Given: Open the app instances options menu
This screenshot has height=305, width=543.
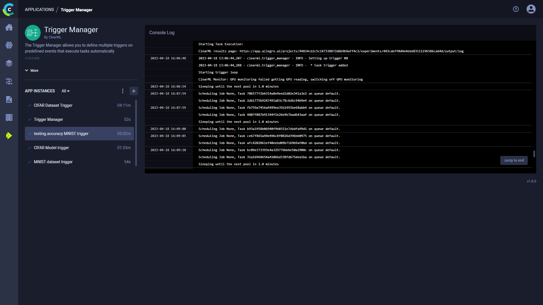Looking at the screenshot, I should click(x=123, y=91).
